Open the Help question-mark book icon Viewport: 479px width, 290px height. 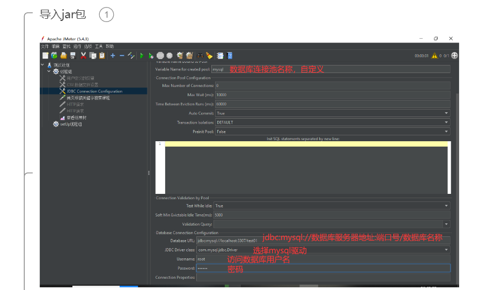click(230, 55)
